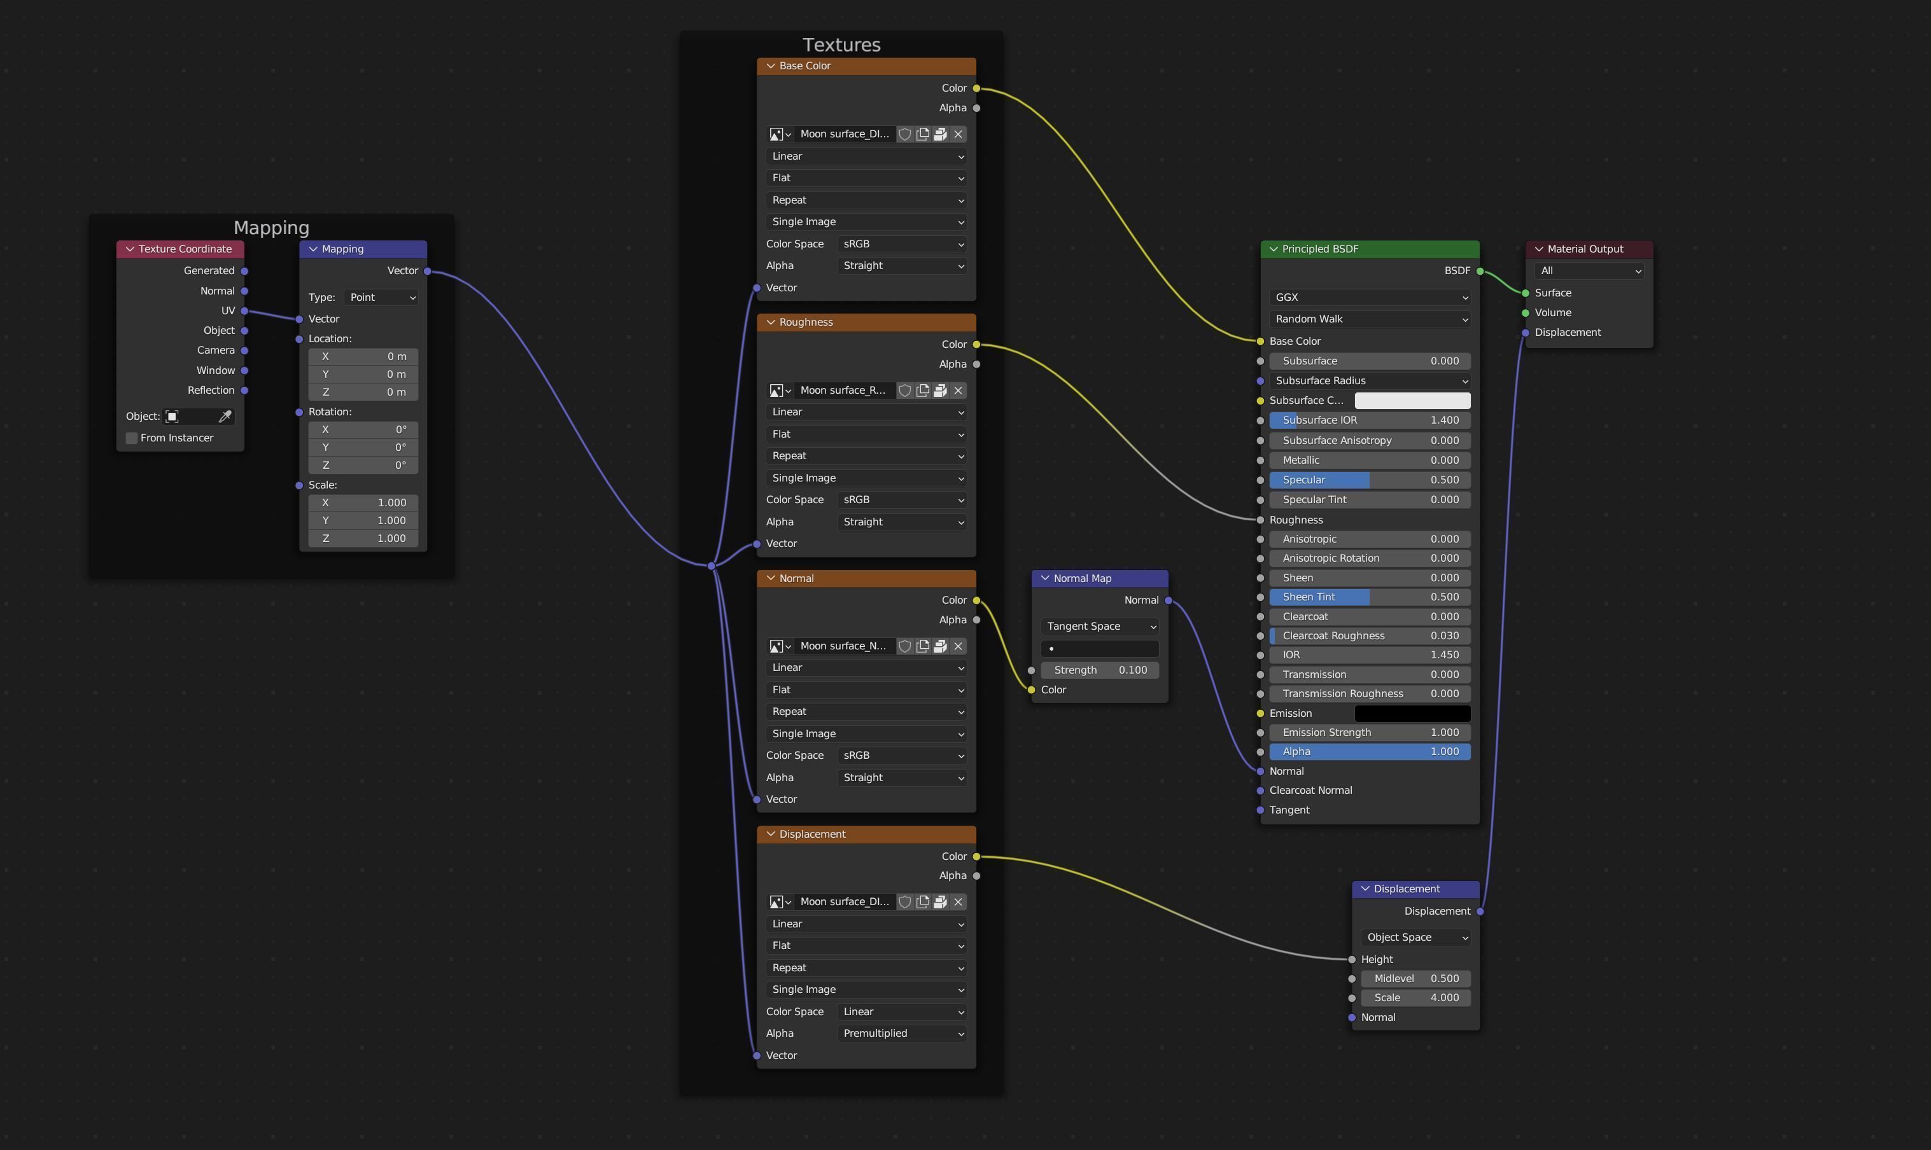Unlink image in Displacement texture node

point(958,902)
